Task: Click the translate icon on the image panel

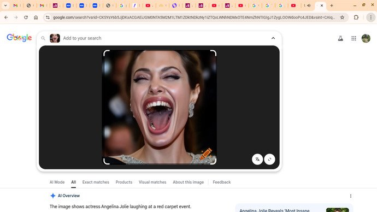Action: [257, 159]
